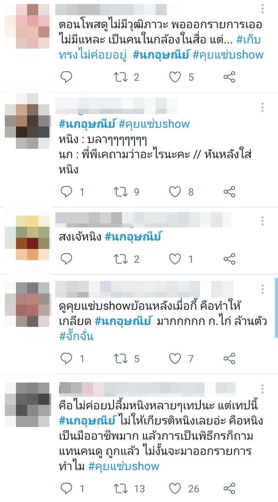Share the short tweet with 1 like
Viewport: 278px width, 502px height.
pos(229,259)
